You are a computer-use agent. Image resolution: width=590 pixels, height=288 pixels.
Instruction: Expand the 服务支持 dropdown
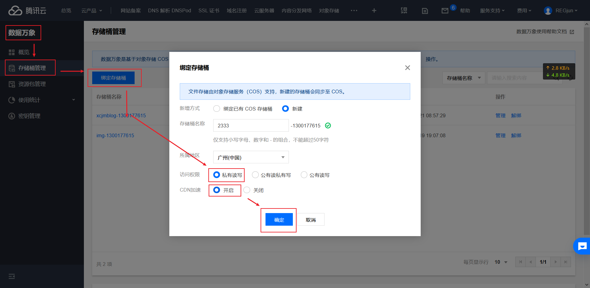[492, 11]
